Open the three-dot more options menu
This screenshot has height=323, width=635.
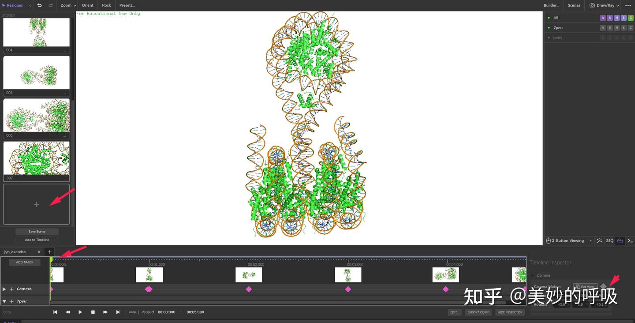pyautogui.click(x=628, y=5)
